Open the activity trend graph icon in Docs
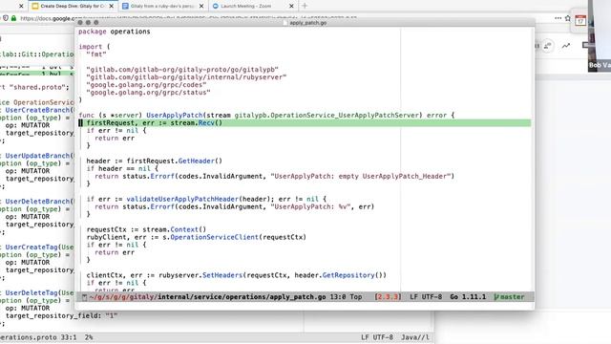The width and height of the screenshot is (611, 344). click(x=565, y=46)
